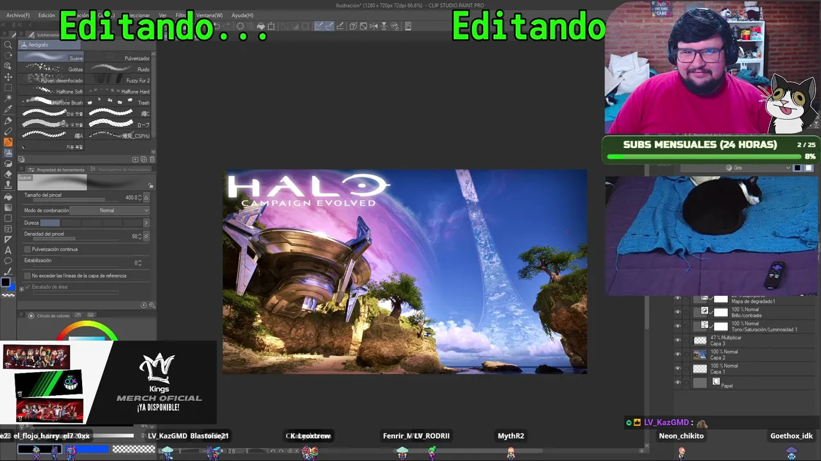Hide the Brillo/contraste adjustment layer

(677, 312)
